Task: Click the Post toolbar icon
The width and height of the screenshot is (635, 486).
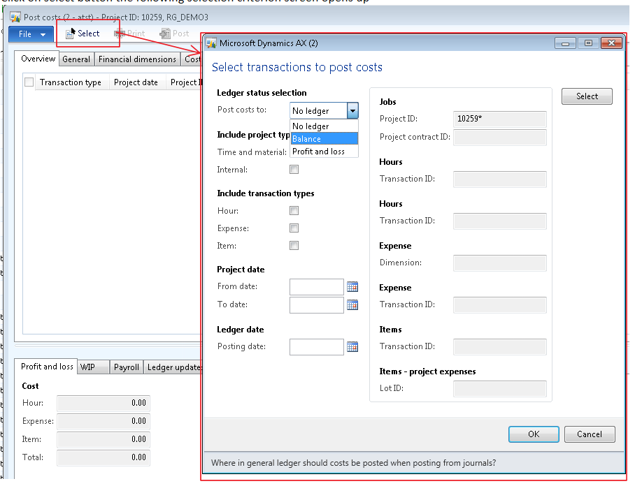Action: 165,34
